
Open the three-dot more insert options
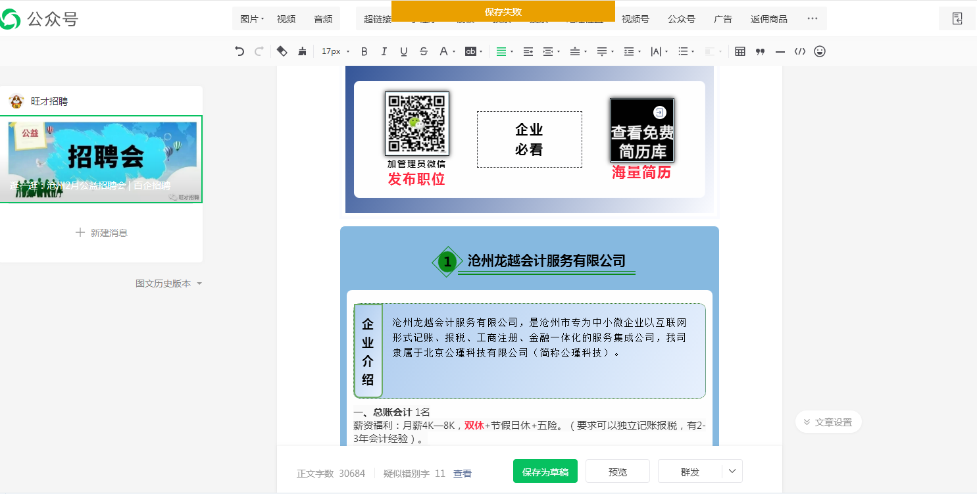[813, 19]
